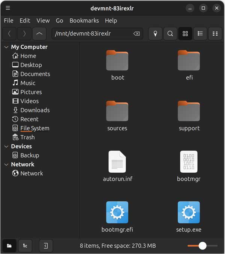The height and width of the screenshot is (254, 225).
Task: Select the setup.exe file icon
Action: (x=189, y=212)
